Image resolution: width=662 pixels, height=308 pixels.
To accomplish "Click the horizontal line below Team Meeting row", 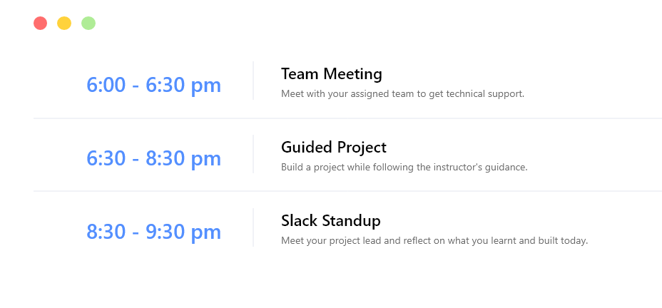I will [x=348, y=118].
